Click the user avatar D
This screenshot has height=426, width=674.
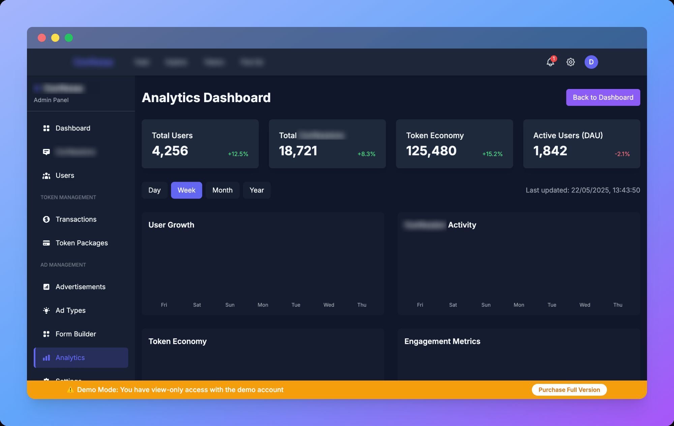591,62
